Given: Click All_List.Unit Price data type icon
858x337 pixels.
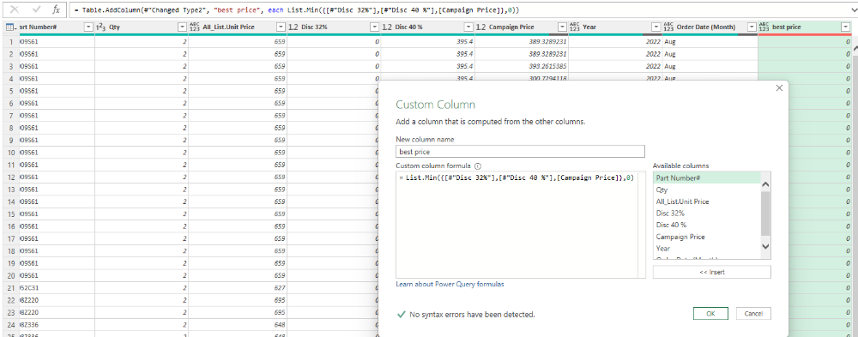Looking at the screenshot, I should pyautogui.click(x=195, y=27).
